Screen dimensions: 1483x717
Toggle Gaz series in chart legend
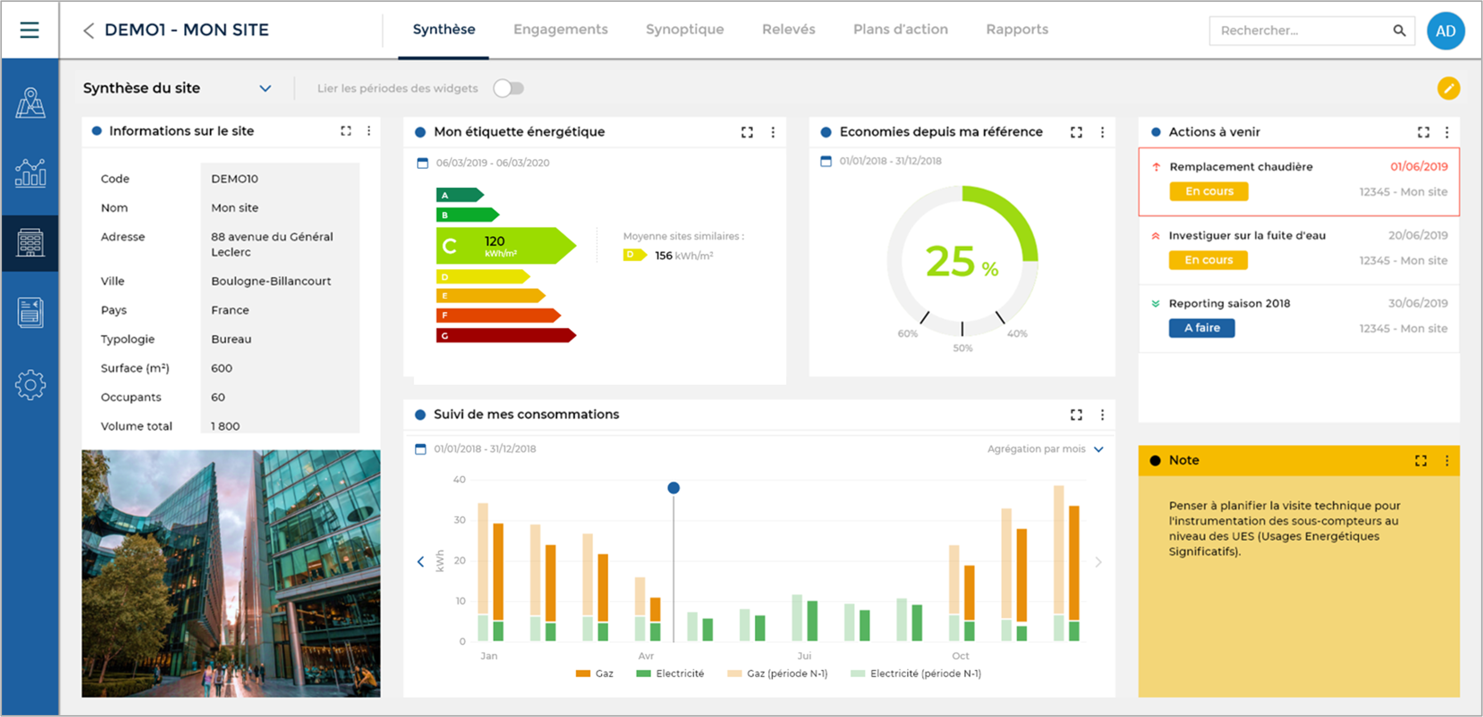(594, 673)
